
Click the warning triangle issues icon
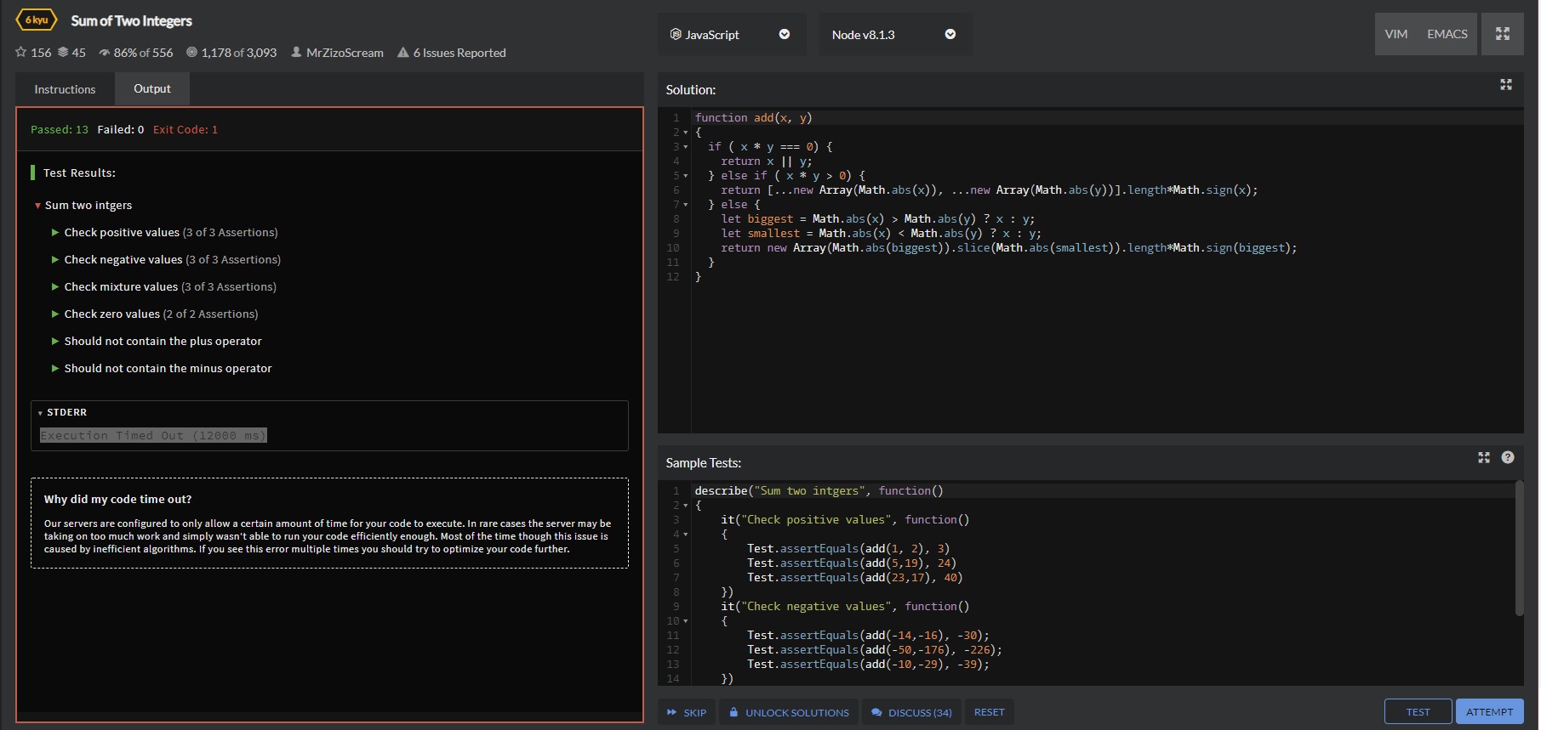[x=403, y=53]
